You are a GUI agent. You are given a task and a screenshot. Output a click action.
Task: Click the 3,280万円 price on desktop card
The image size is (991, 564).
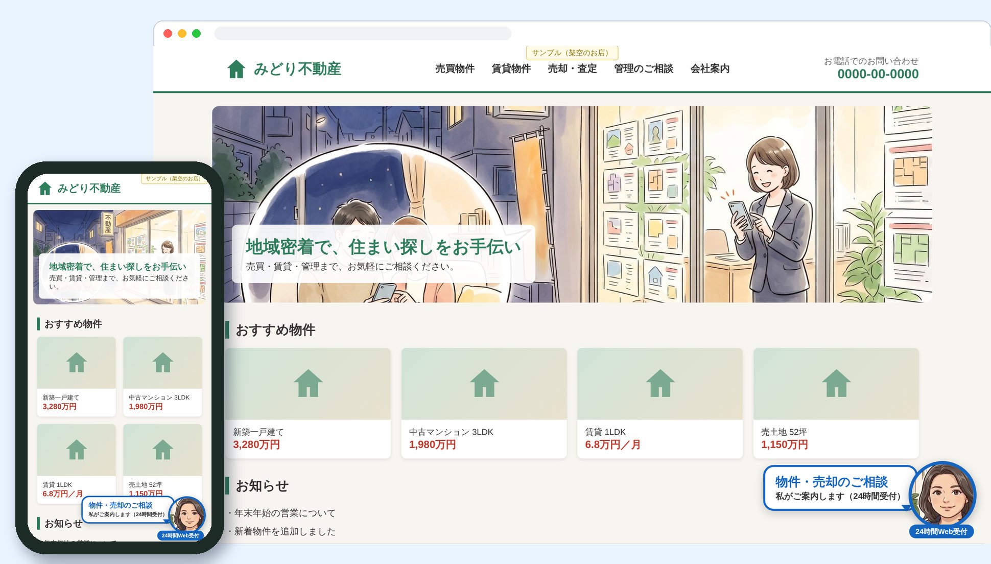[256, 445]
